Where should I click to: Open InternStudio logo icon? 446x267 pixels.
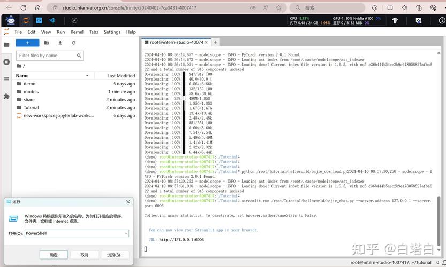11,20
